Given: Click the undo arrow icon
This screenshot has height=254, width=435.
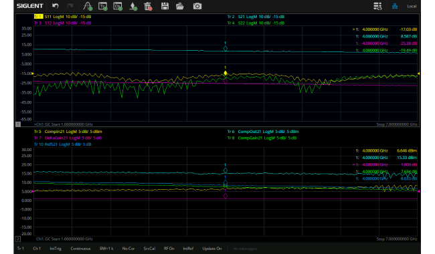Looking at the screenshot, I should pyautogui.click(x=55, y=6).
